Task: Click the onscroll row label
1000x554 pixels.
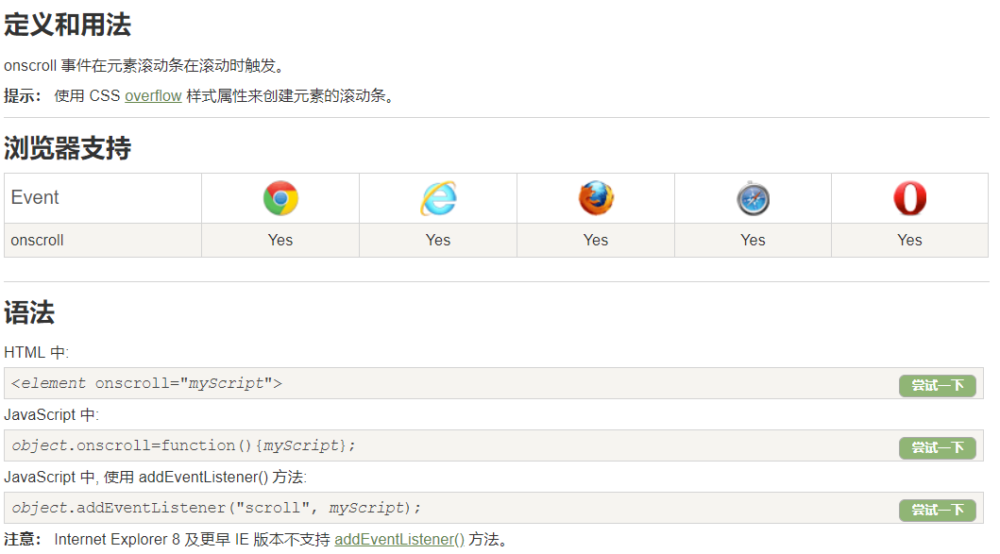Action: 37,241
